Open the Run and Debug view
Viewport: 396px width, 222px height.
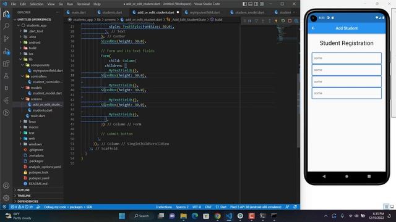click(6, 51)
